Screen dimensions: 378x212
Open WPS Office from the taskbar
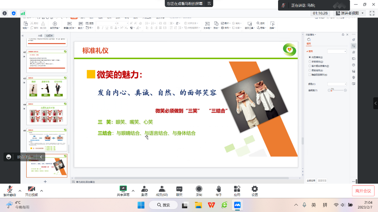[211, 205]
